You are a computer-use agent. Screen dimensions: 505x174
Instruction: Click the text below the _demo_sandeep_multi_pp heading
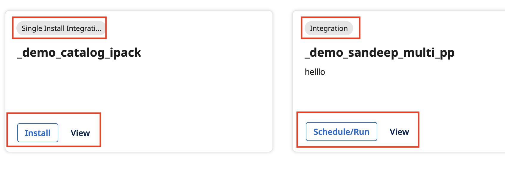point(315,72)
